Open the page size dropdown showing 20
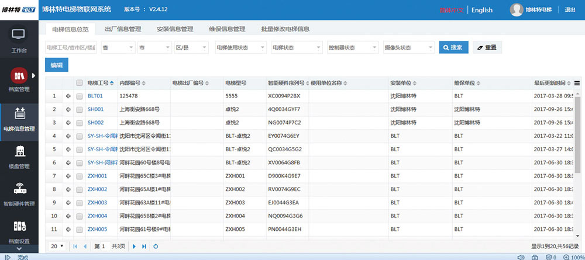 [57, 247]
